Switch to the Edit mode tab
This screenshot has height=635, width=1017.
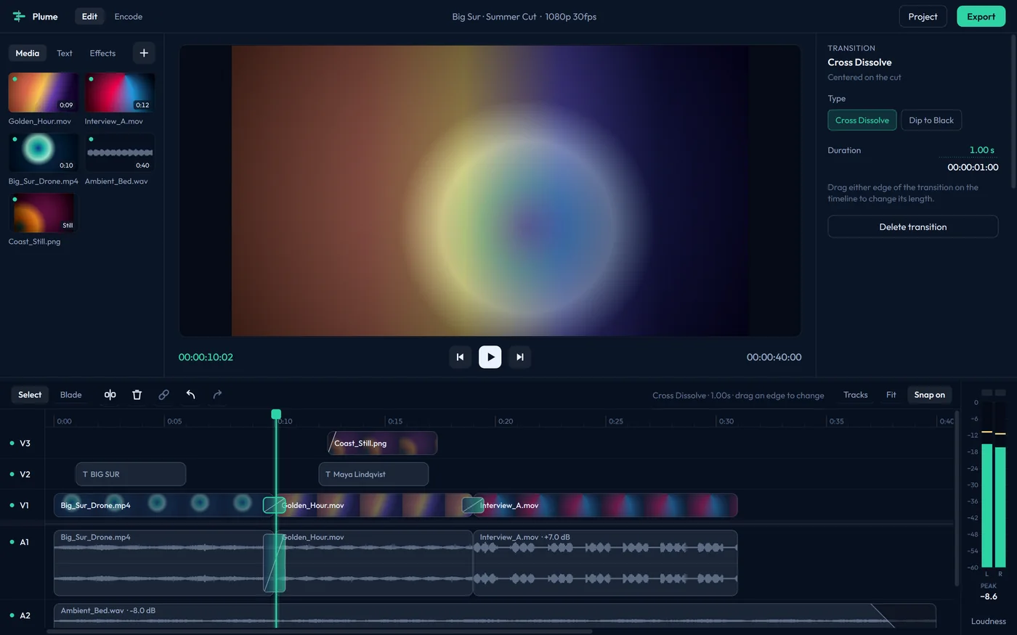tap(89, 16)
